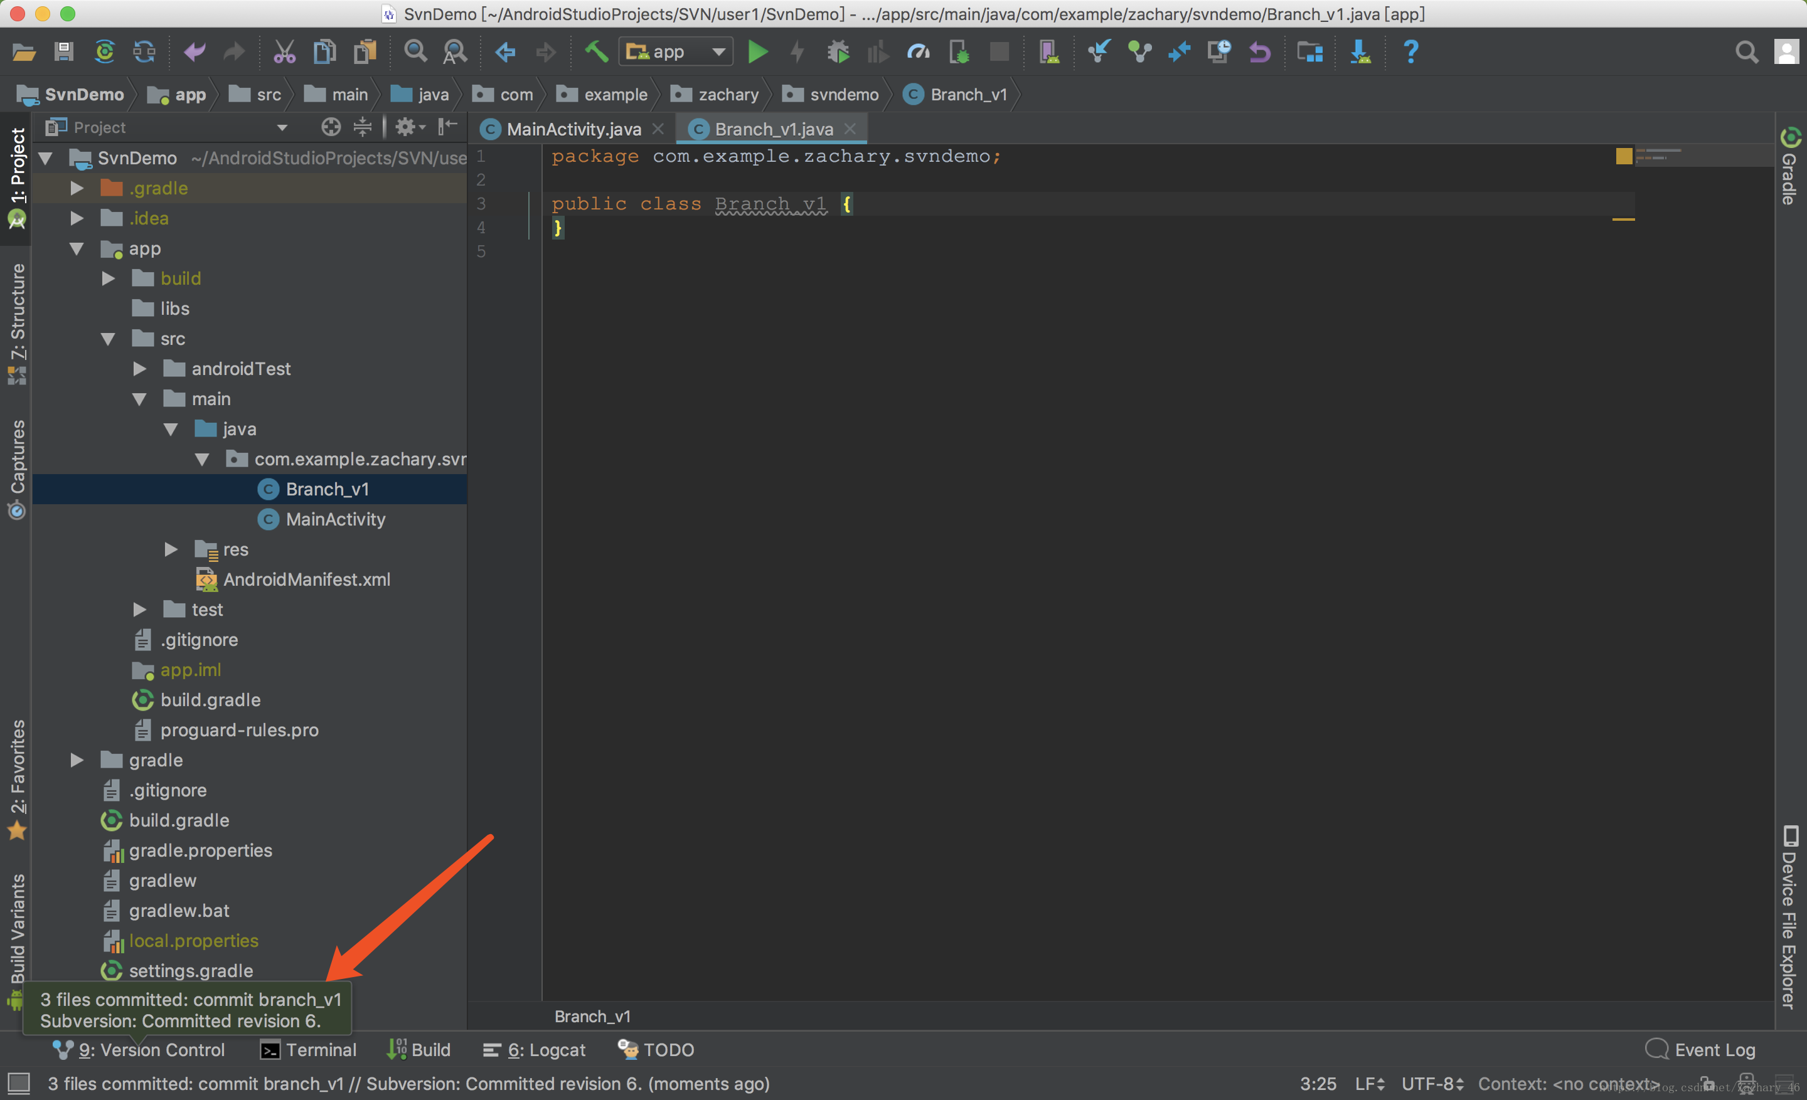Click the Scroll from Source target icon
This screenshot has width=1807, height=1100.
click(x=331, y=127)
